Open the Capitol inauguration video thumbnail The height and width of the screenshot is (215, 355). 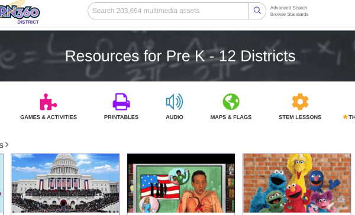coord(65,183)
